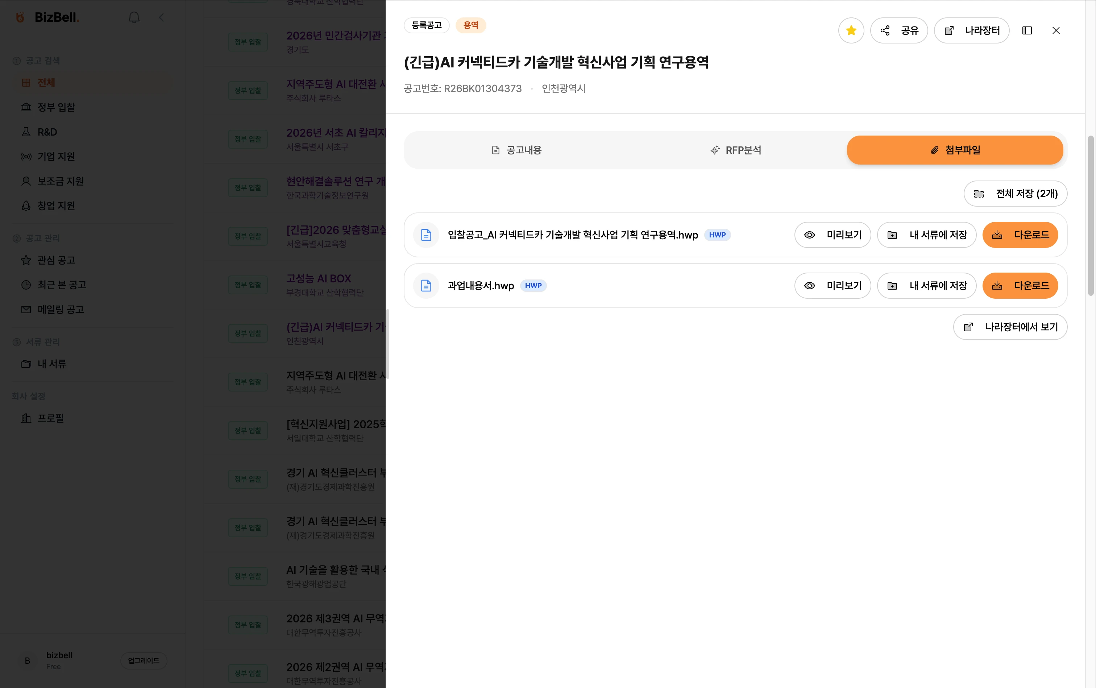Toggle the favorite star for this notice

click(851, 30)
